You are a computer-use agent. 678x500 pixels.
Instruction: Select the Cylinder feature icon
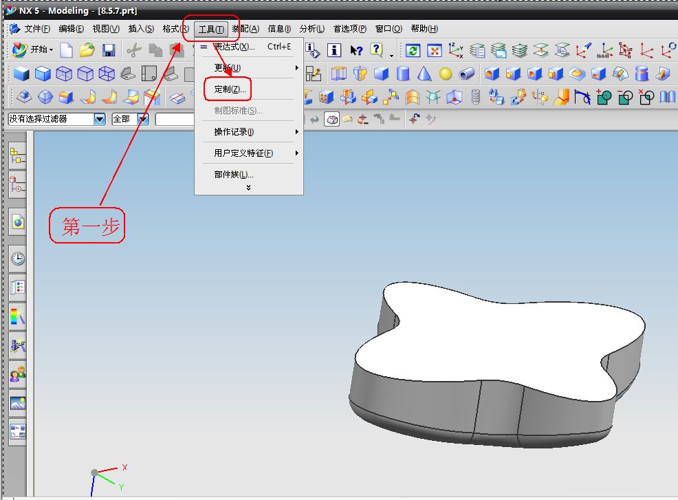tap(403, 74)
